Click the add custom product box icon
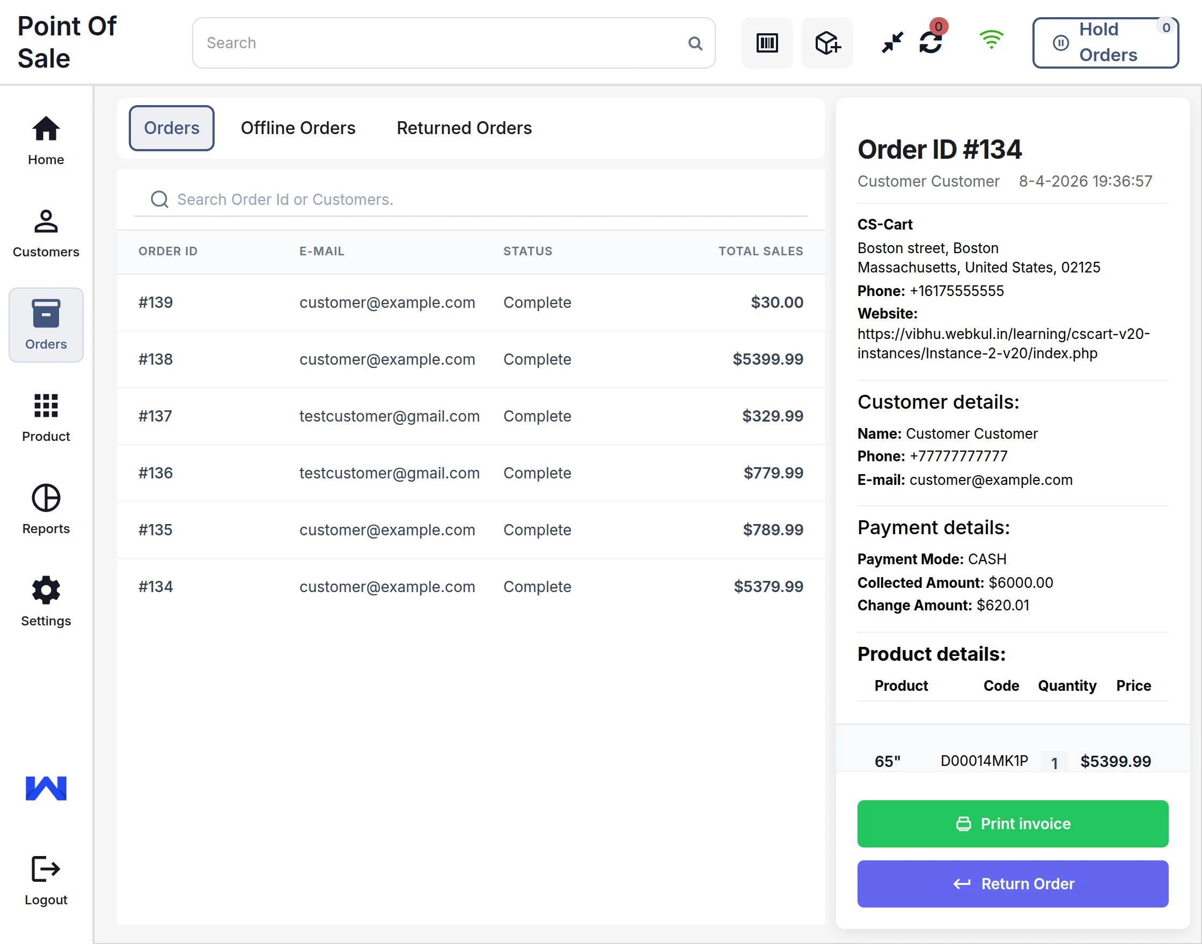This screenshot has height=944, width=1202. click(827, 43)
